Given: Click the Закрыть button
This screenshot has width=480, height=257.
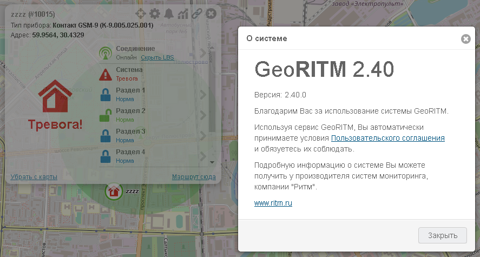Looking at the screenshot, I should [x=442, y=235].
